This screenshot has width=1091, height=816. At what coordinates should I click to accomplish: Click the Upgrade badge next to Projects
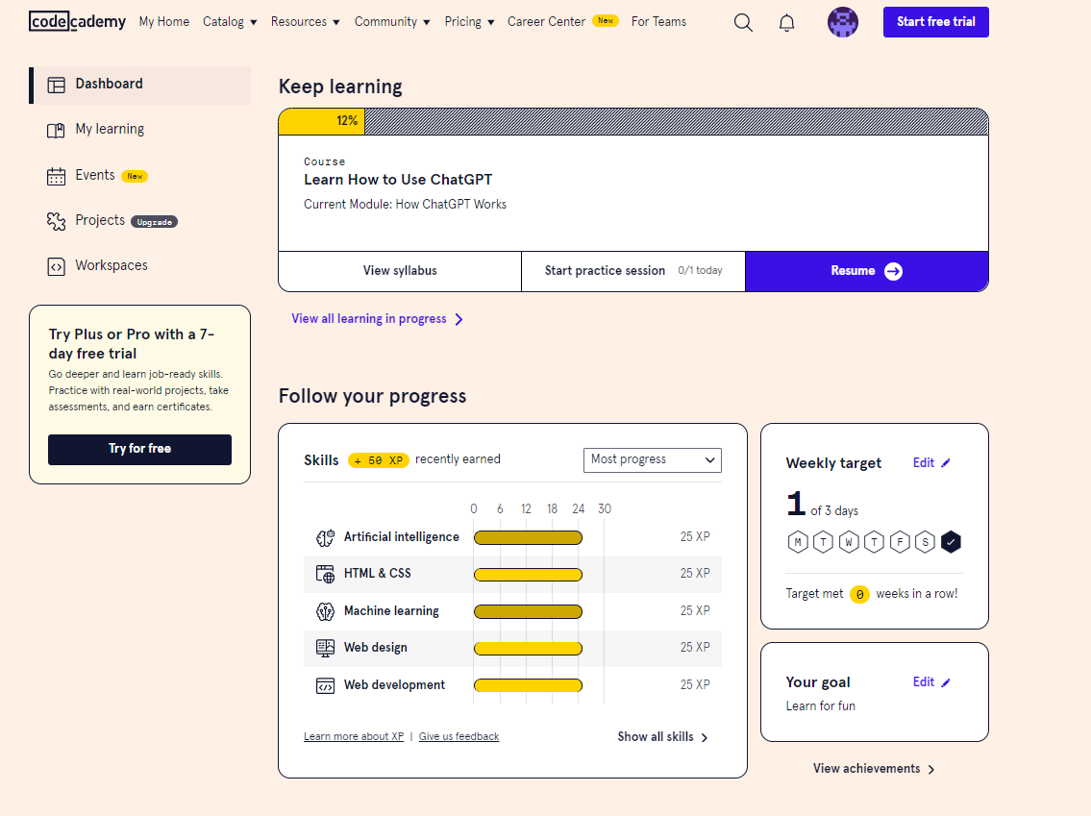tap(155, 223)
